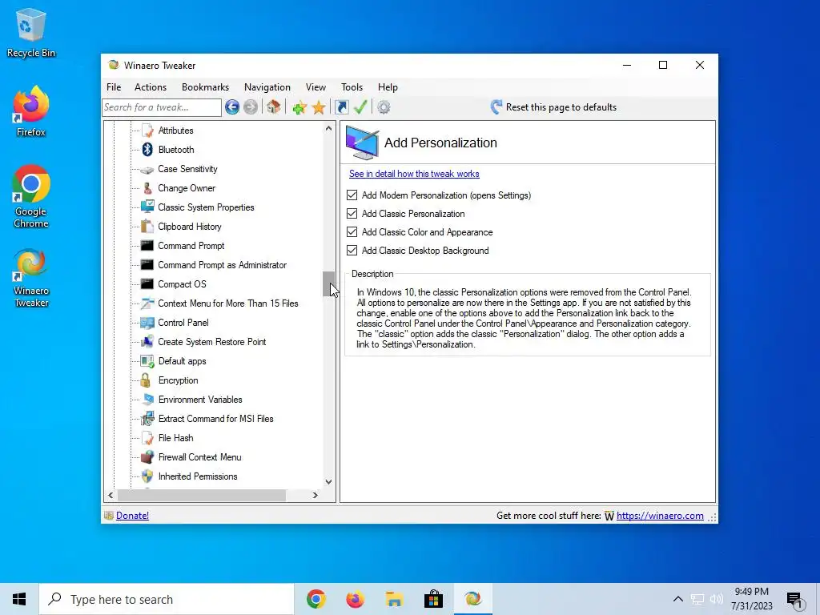Open the File menu
Viewport: 820px width, 615px height.
(x=114, y=86)
